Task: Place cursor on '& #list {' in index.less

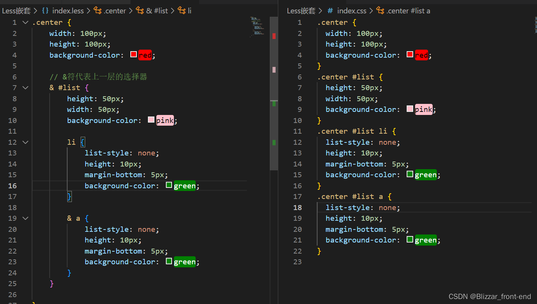Action: 69,88
